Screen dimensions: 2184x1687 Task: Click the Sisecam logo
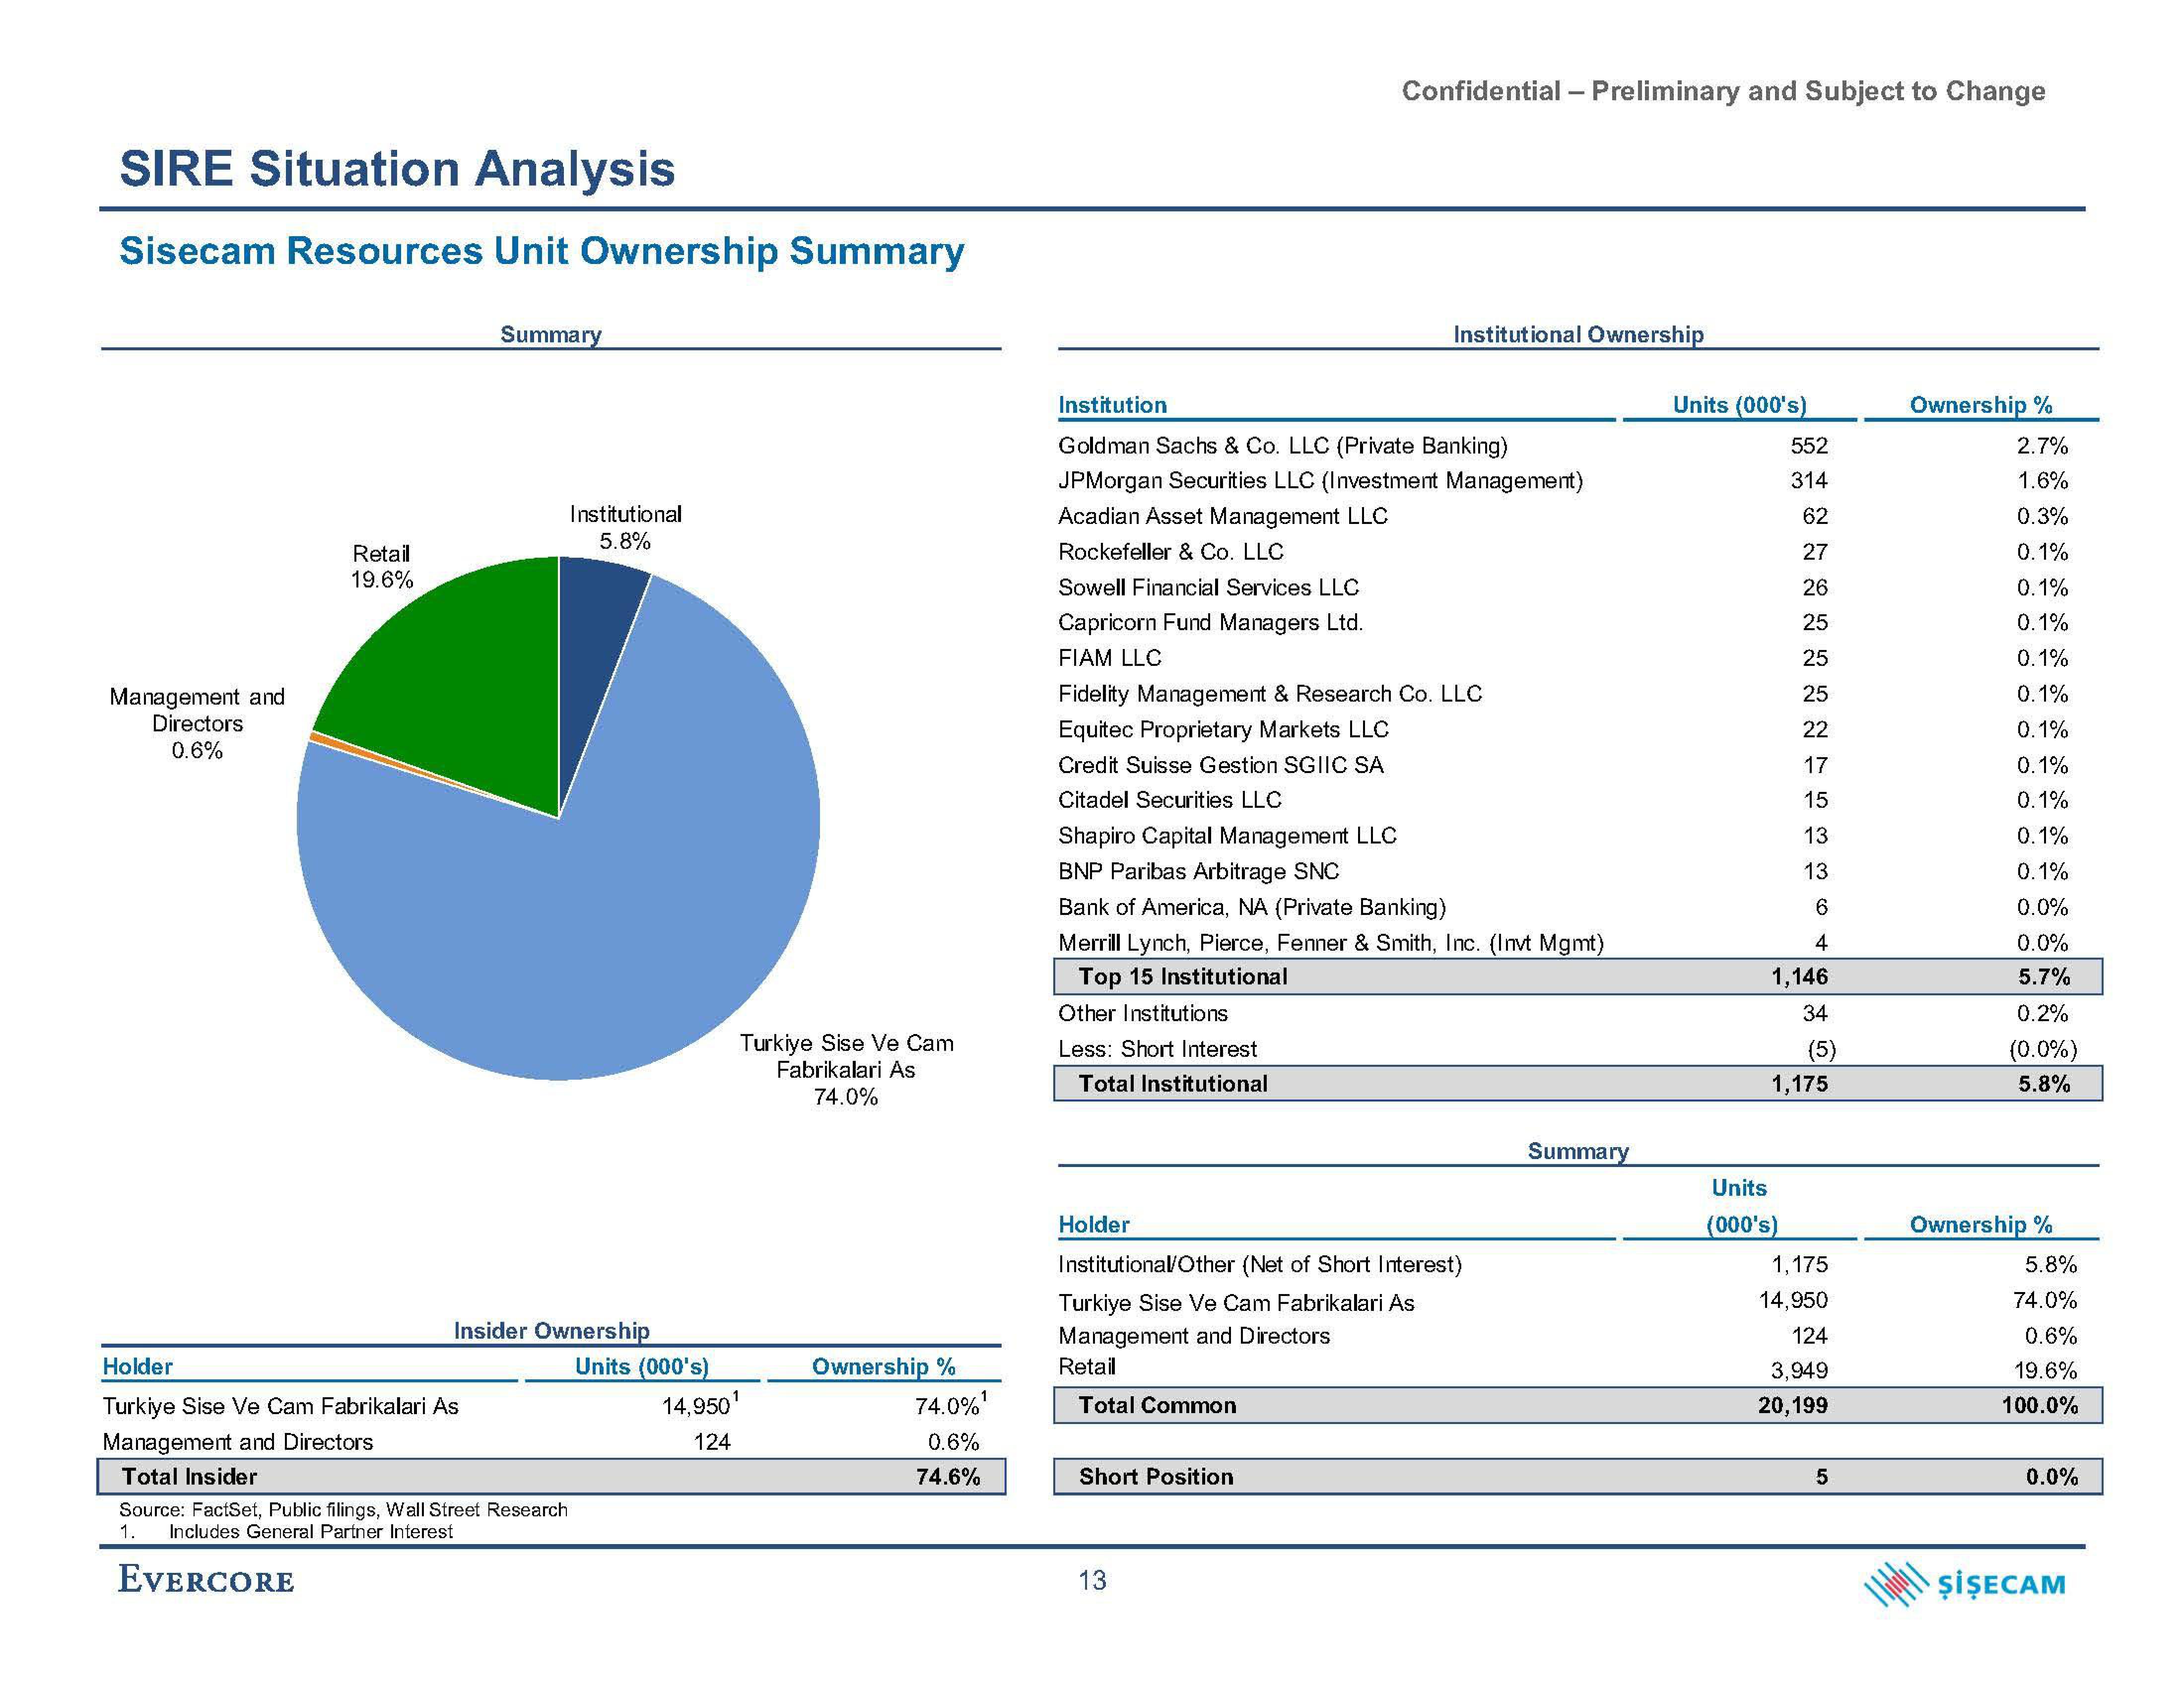coord(1965,1584)
